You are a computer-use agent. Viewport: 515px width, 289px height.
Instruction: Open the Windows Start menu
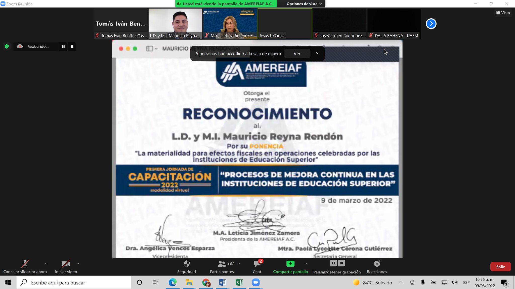tap(8, 282)
